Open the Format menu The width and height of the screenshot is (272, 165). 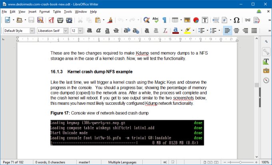[x=45, y=12]
